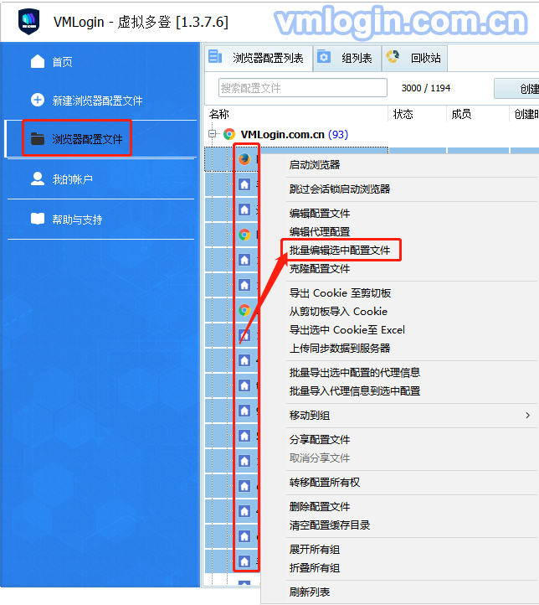
Task: Choose 导出 Cookie 至剪切板 menu entry
Action: click(x=340, y=293)
